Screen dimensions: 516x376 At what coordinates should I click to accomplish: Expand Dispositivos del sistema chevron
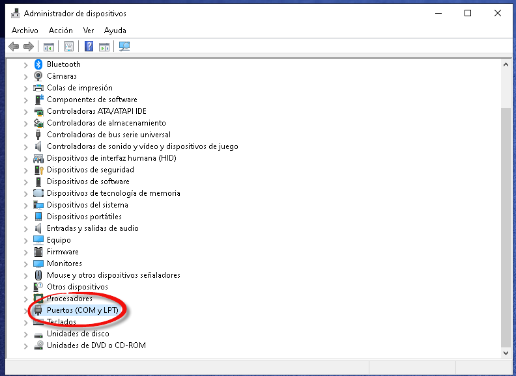(25, 206)
